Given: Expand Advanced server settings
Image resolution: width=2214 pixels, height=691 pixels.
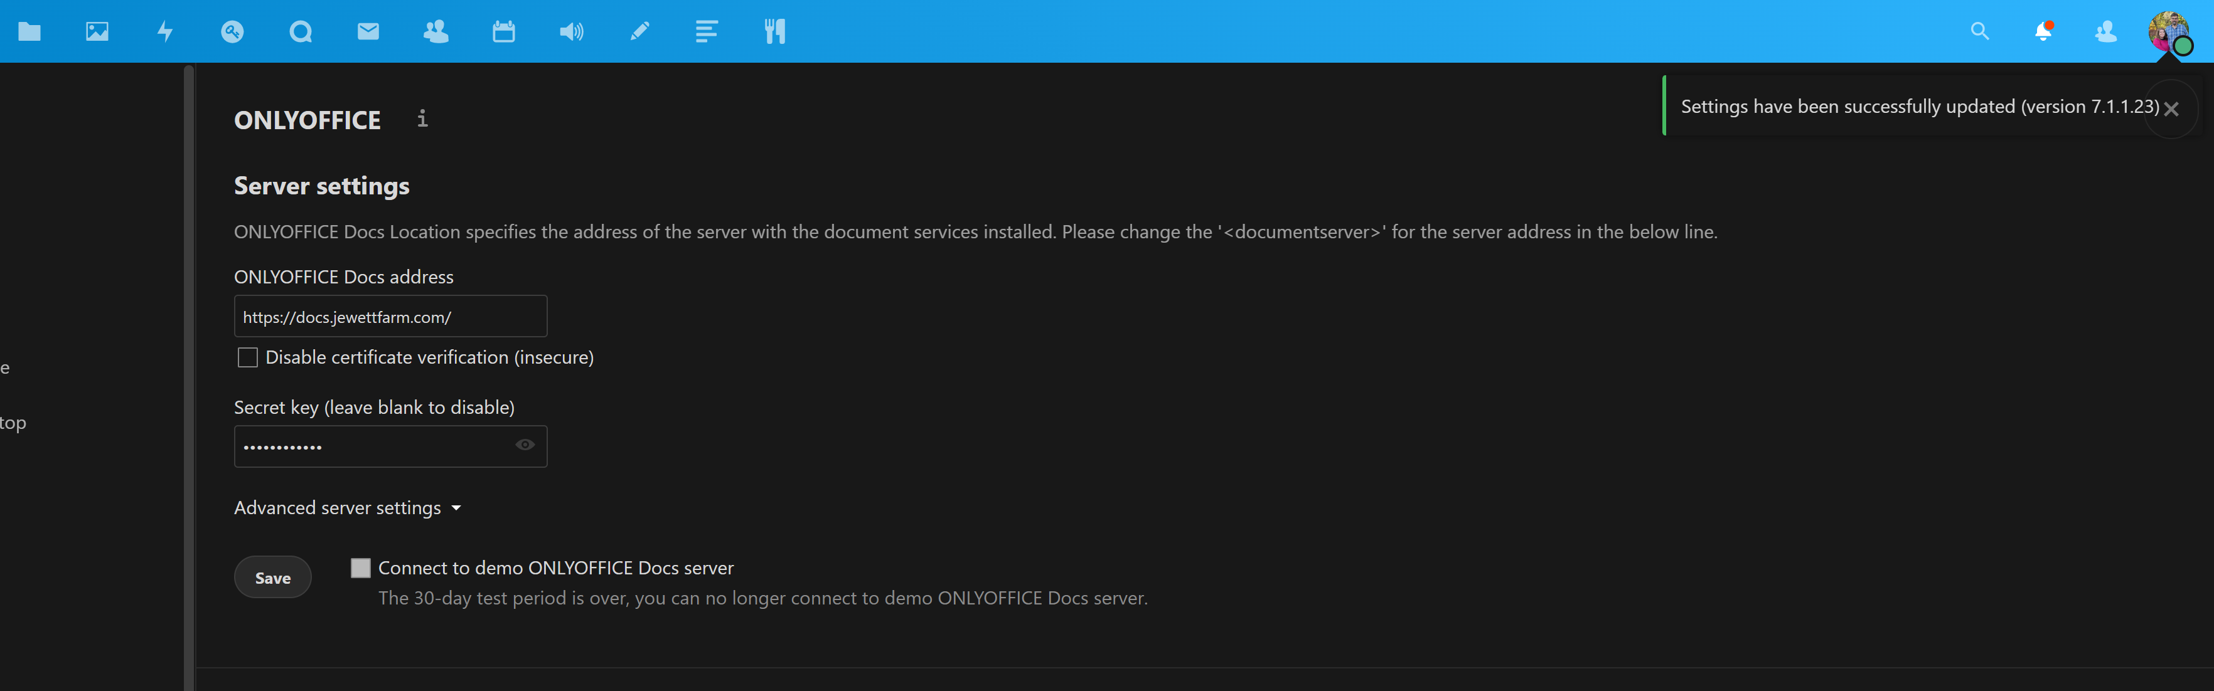Looking at the screenshot, I should coord(348,508).
